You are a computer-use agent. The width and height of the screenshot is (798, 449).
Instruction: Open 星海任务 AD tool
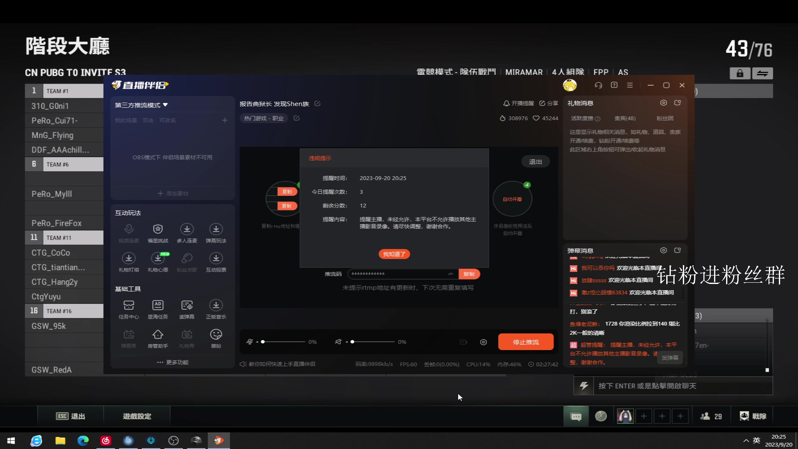coord(158,309)
